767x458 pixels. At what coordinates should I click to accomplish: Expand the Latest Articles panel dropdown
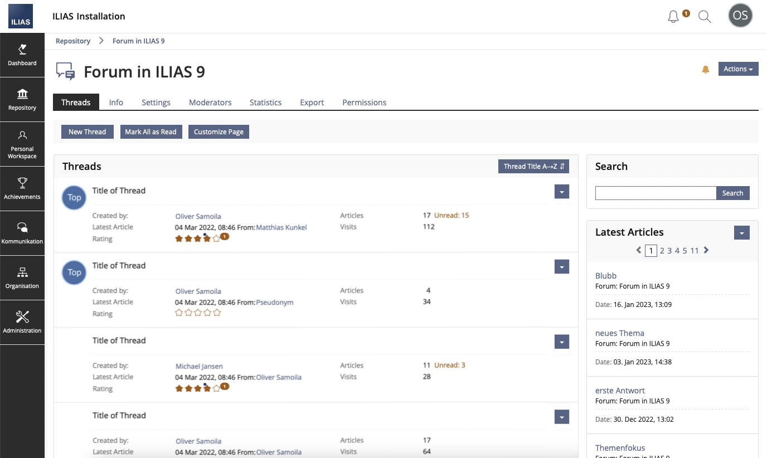tap(741, 233)
